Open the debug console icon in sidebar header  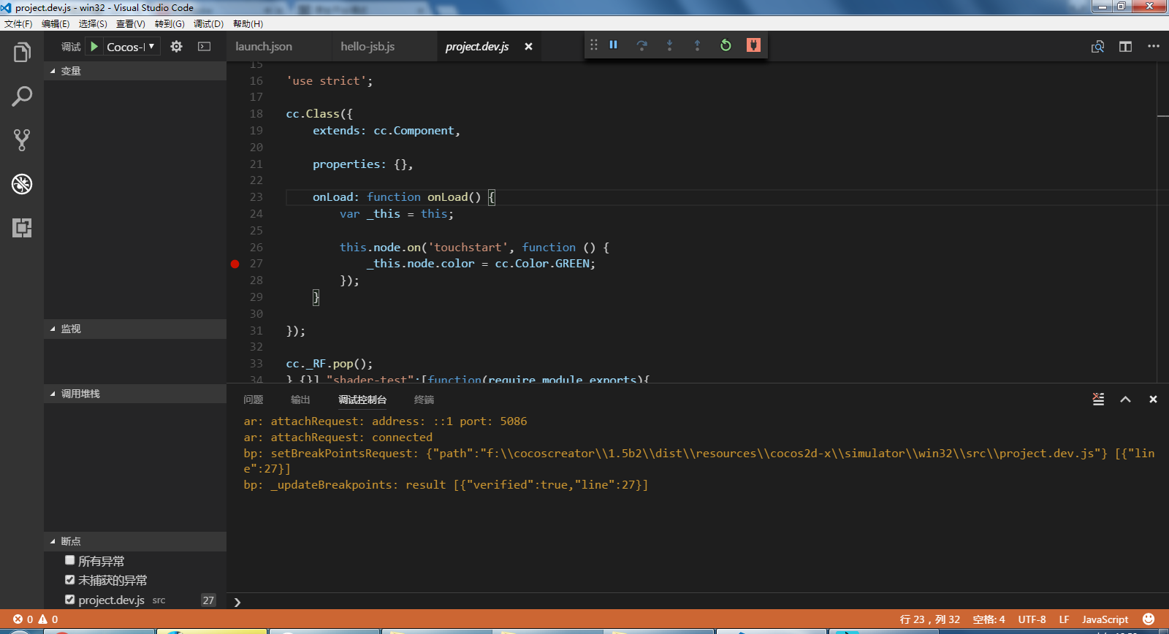click(205, 47)
